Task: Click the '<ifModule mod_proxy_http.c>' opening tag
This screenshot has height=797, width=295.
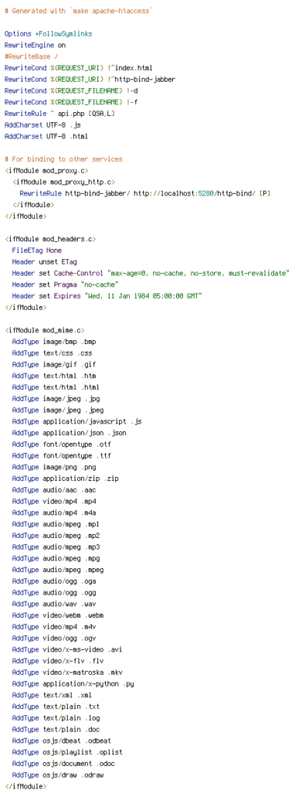Action: 63,181
